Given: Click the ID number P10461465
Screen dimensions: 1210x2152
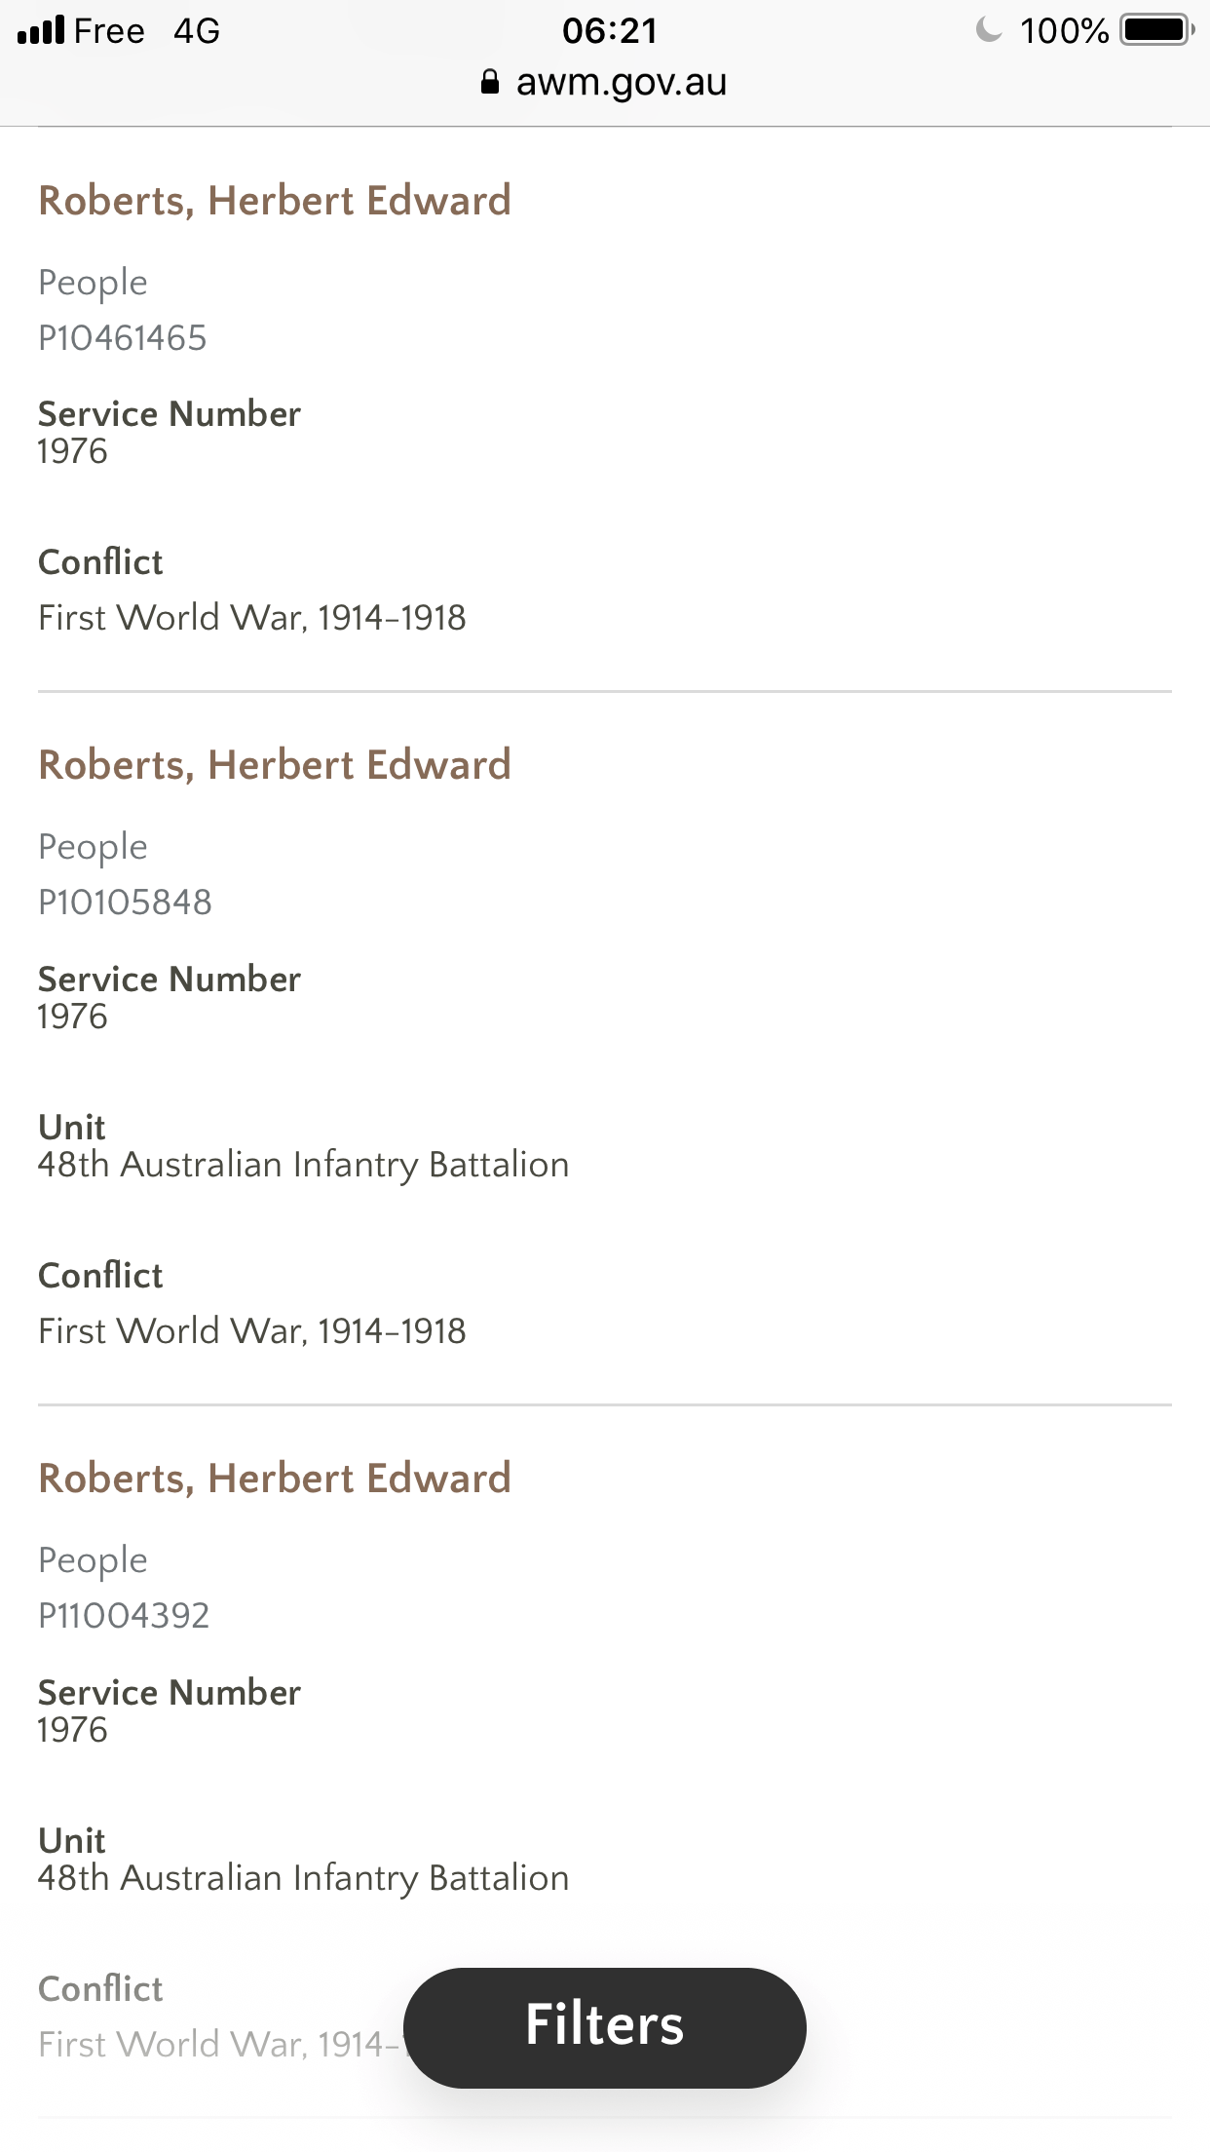Looking at the screenshot, I should click(x=123, y=338).
